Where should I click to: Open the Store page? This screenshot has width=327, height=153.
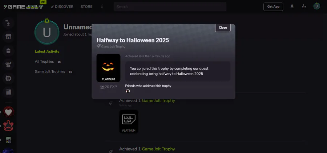[86, 7]
